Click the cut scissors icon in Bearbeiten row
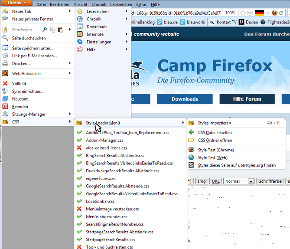290x249 pixels. [45, 29]
